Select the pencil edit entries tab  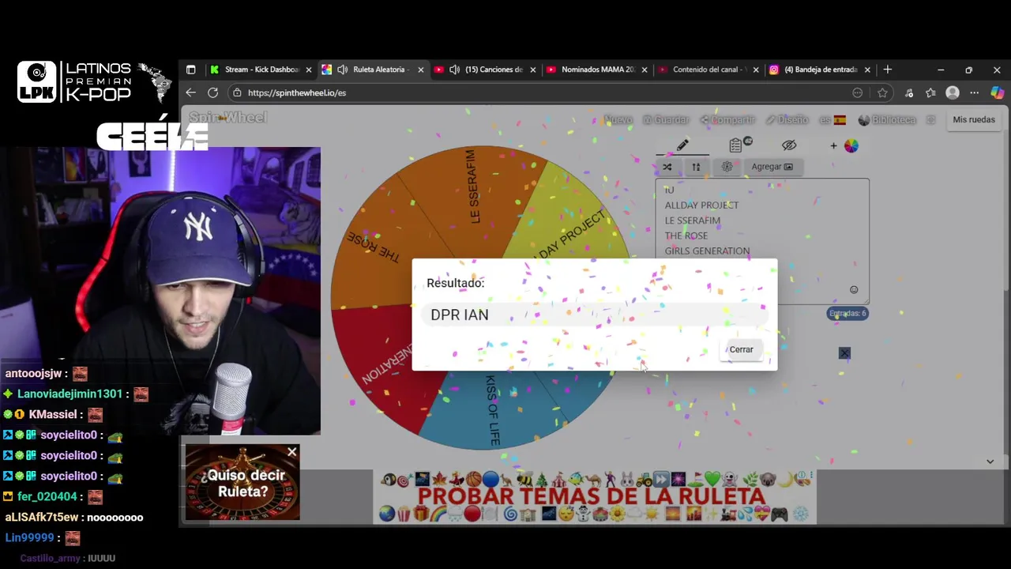tap(682, 145)
